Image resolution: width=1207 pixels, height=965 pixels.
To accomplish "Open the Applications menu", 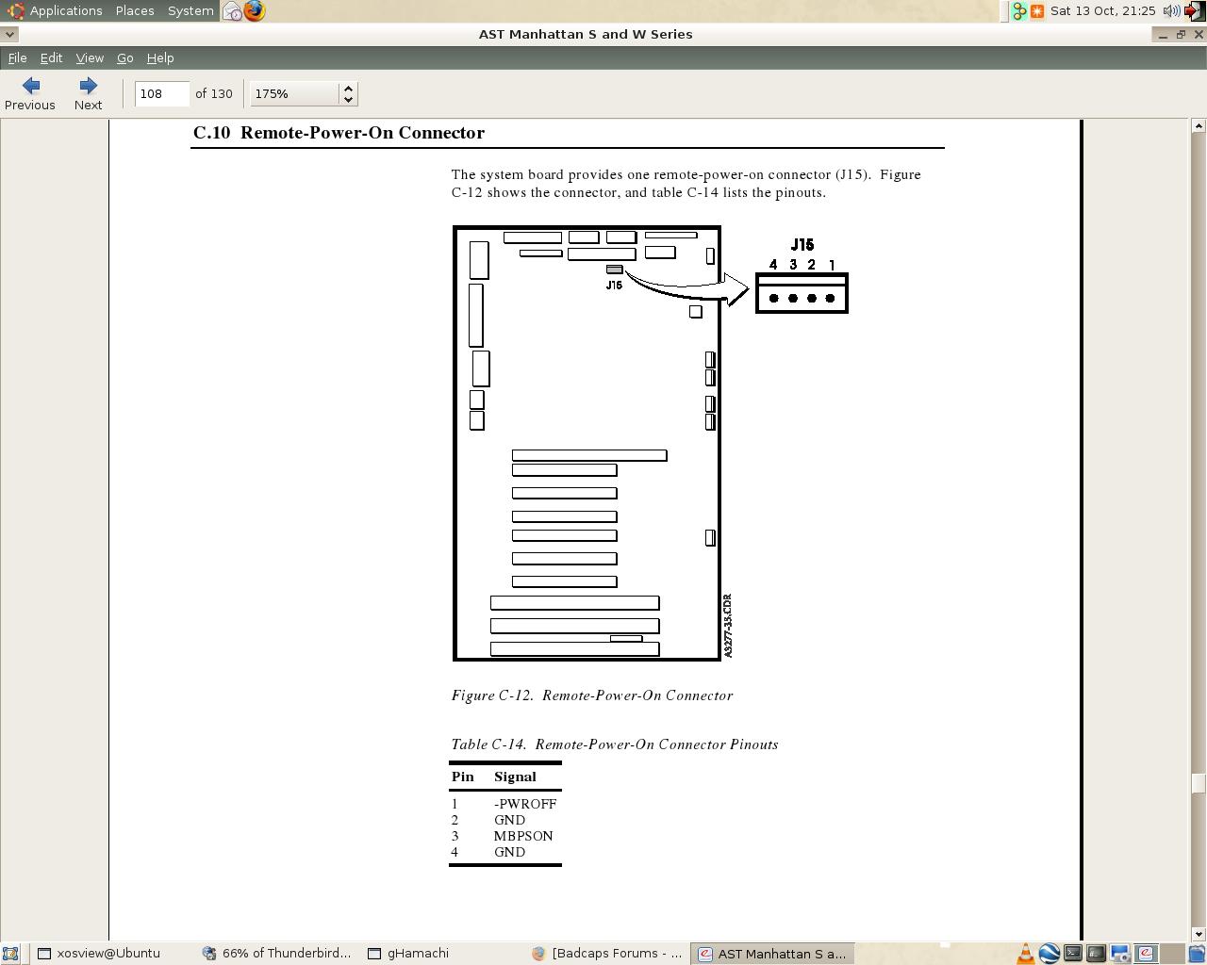I will (x=56, y=11).
